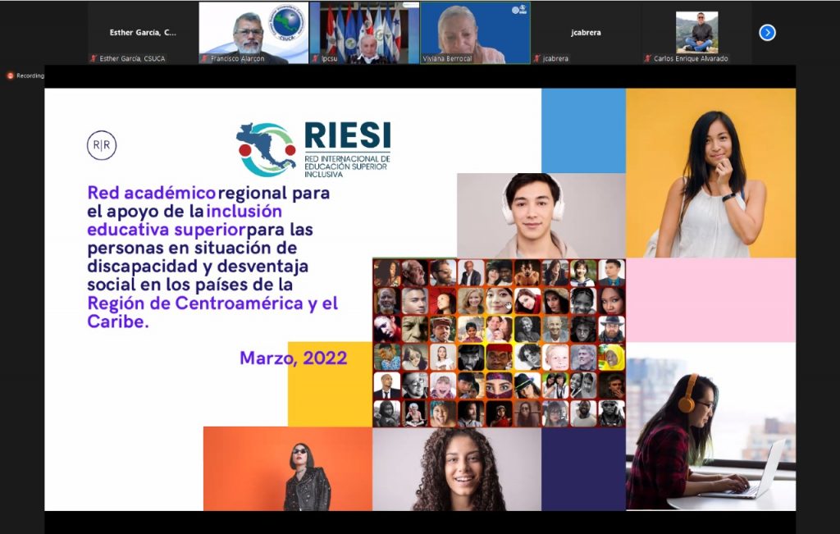Select the lpcsu video tile with flags
The height and width of the screenshot is (534, 840).
364,31
